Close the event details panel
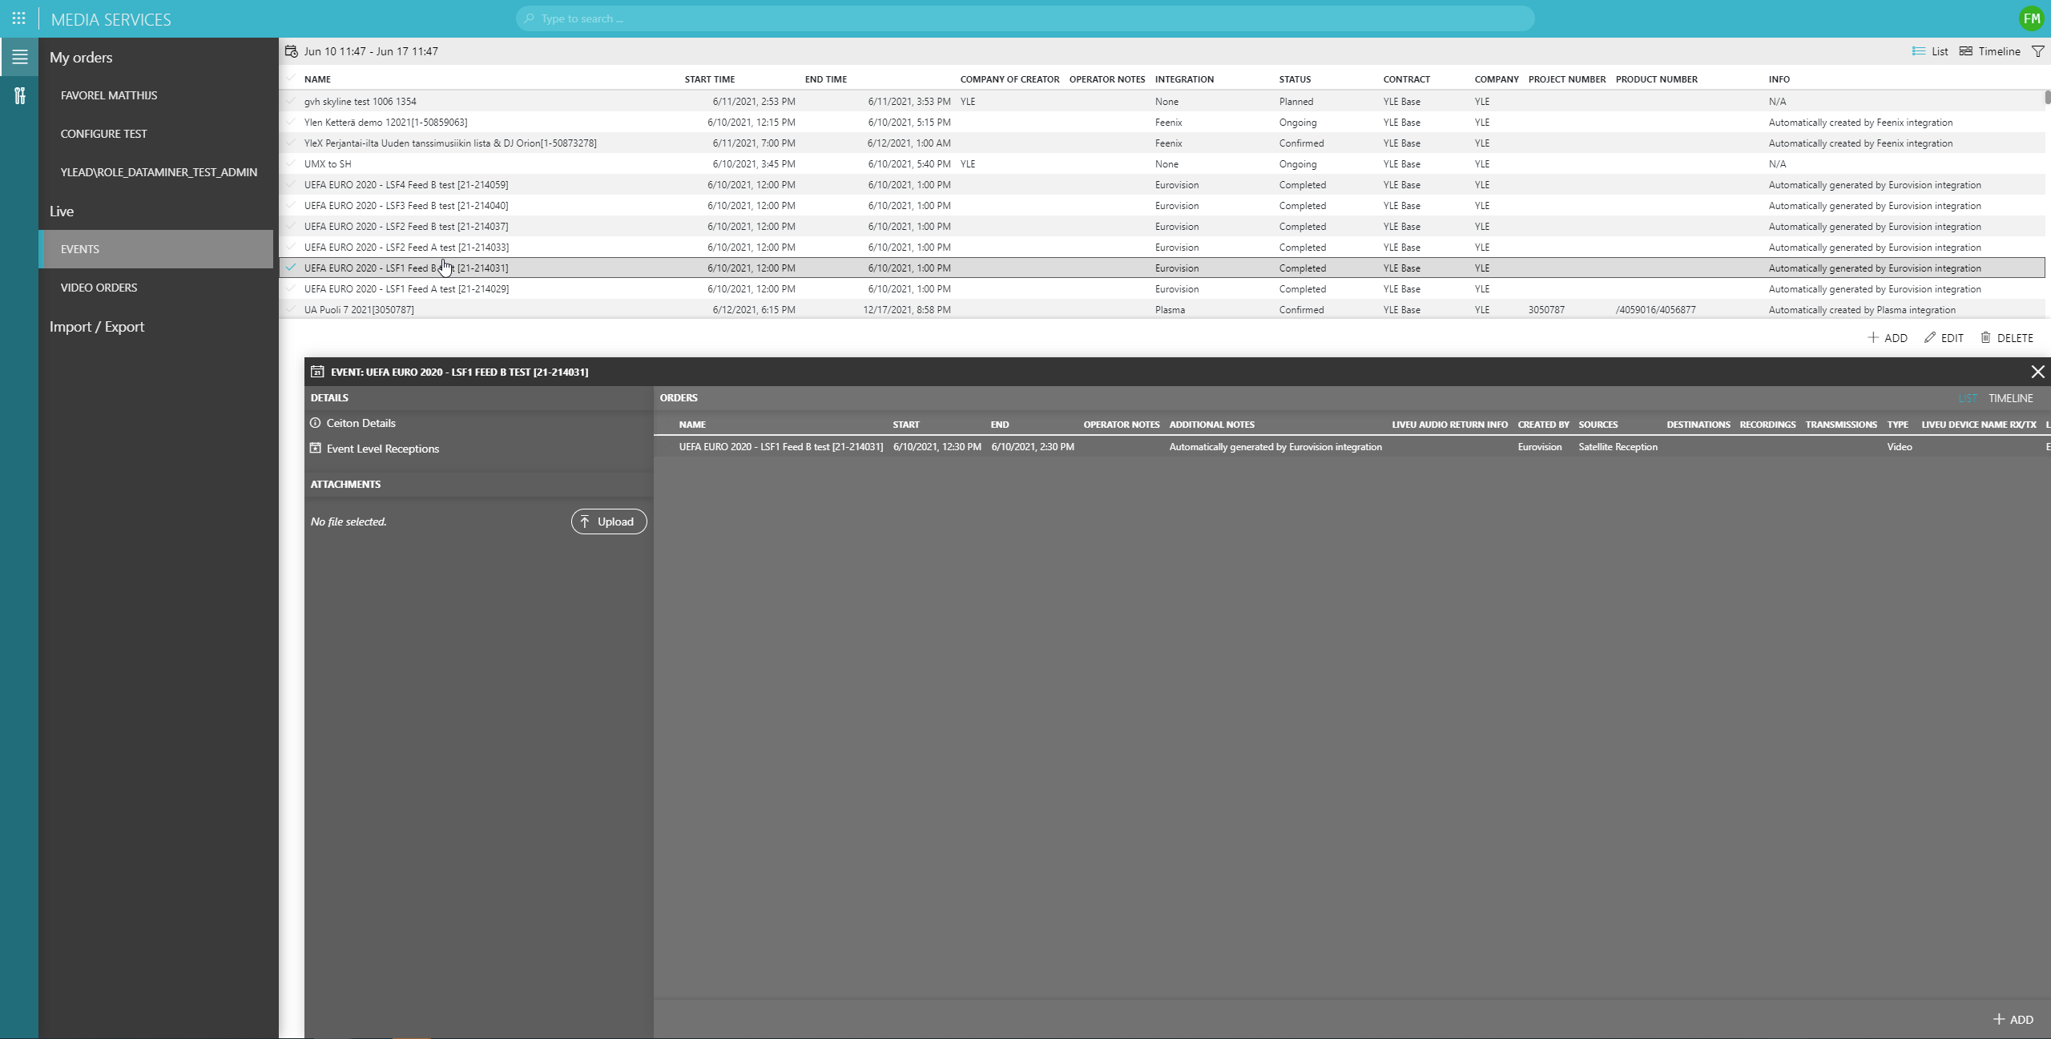Viewport: 2051px width, 1039px height. pos(2037,372)
